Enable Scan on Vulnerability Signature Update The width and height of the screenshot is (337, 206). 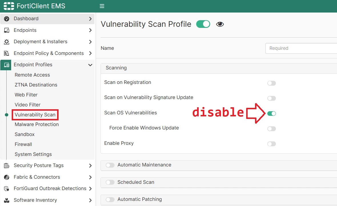coord(271,98)
